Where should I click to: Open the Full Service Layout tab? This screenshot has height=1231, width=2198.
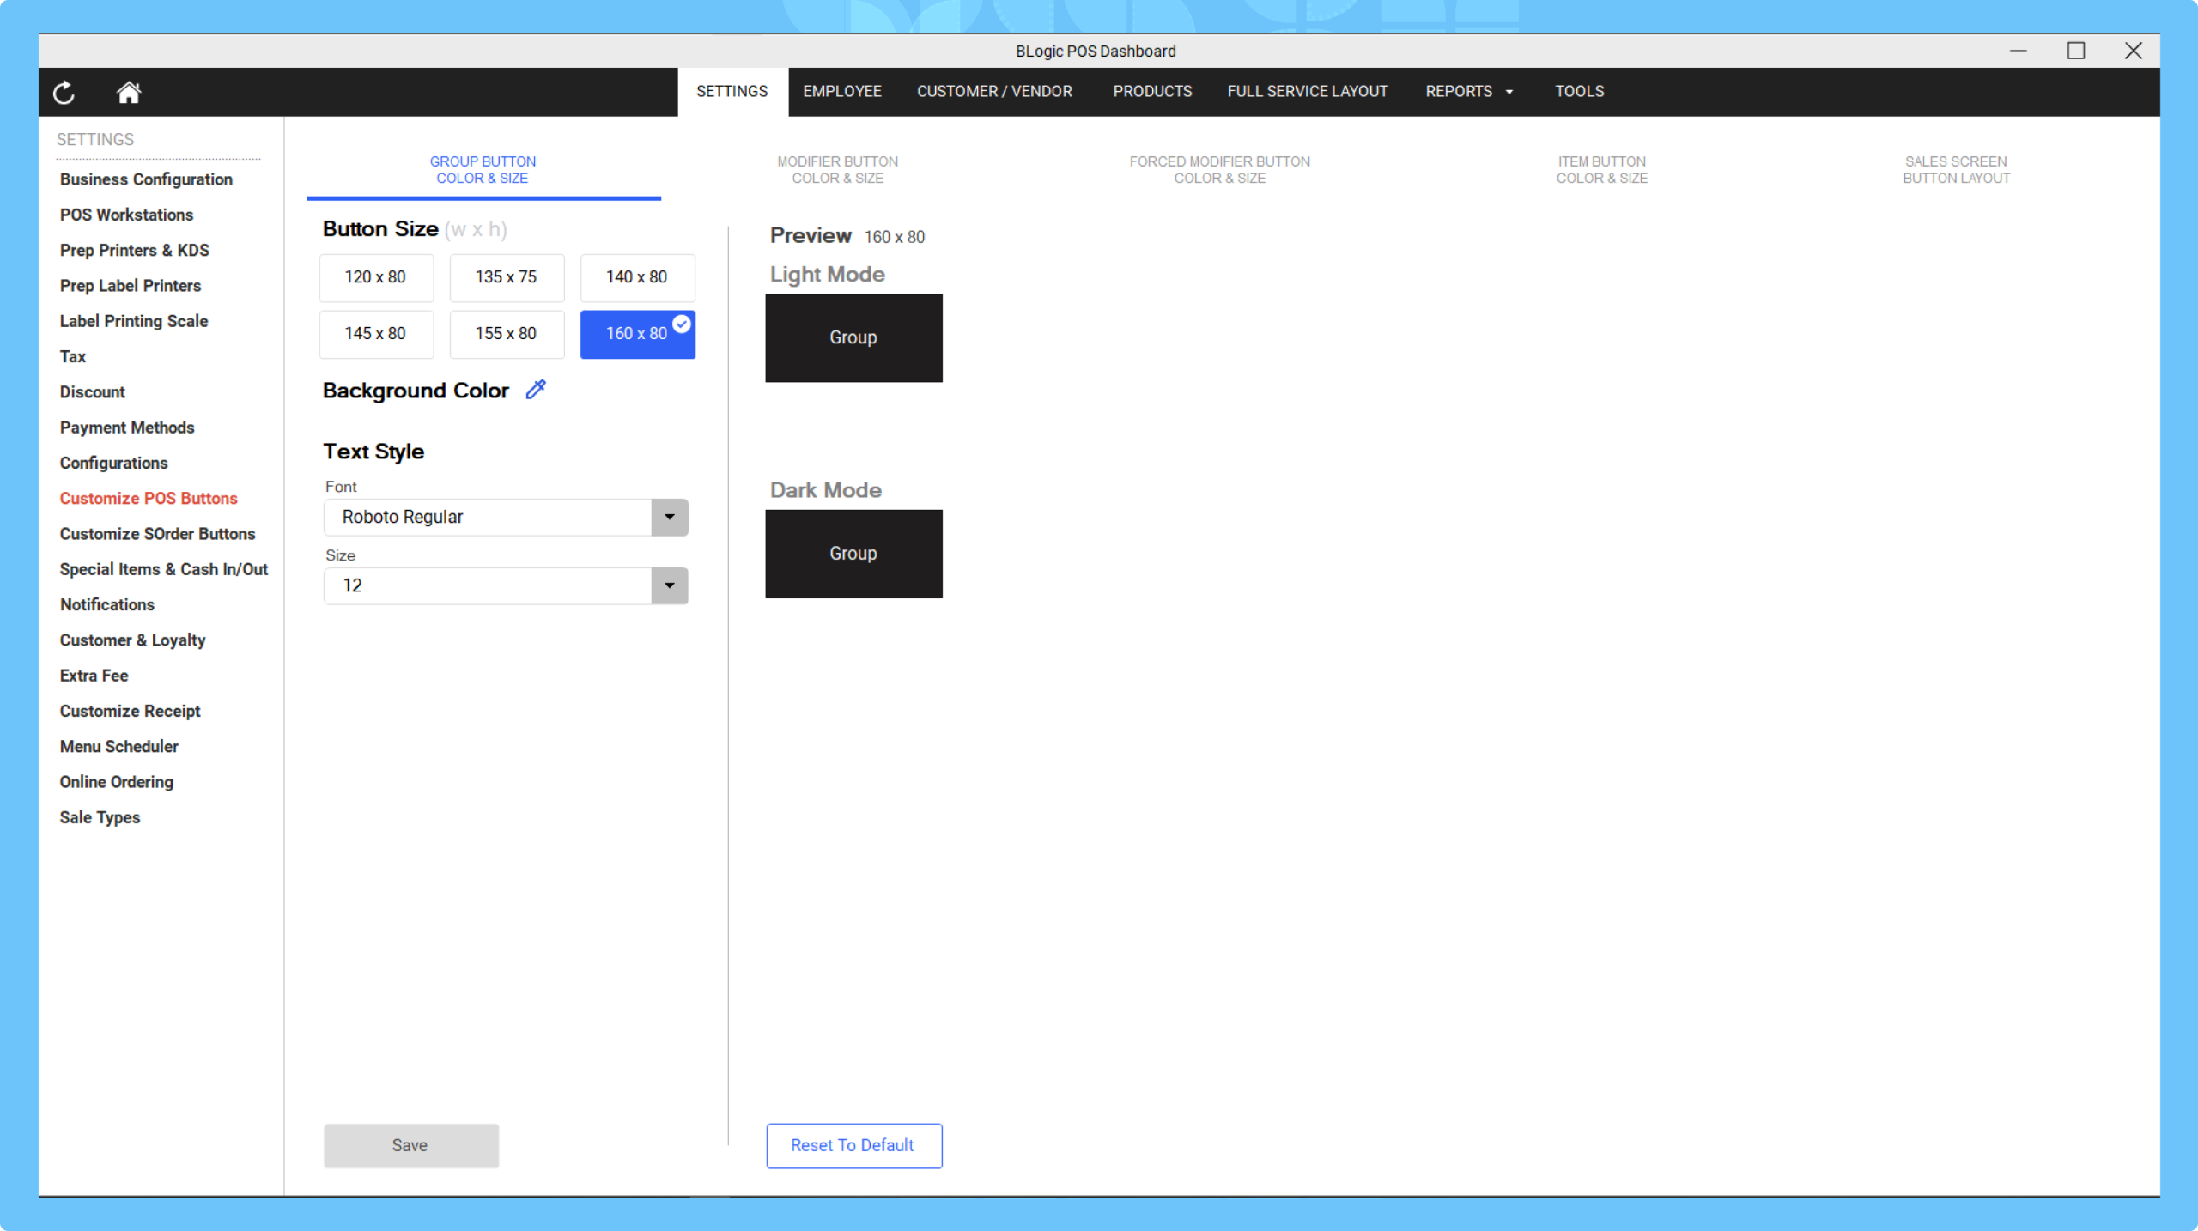coord(1307,92)
